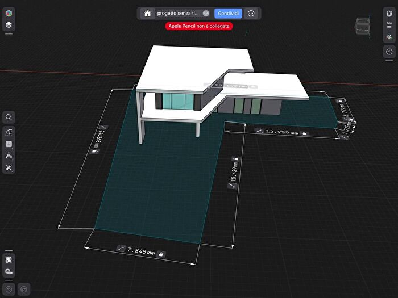Image resolution: width=398 pixels, height=298 pixels.
Task: Select the Transform tool icon
Action: coord(9,156)
